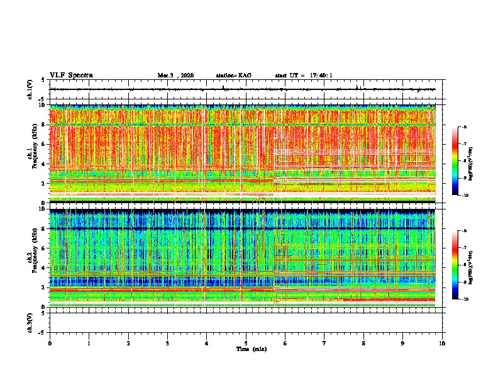The width and height of the screenshot is (498, 385).
Task: Click the "6" kHz tick of ch.1 spectrogram
Action: point(44,144)
